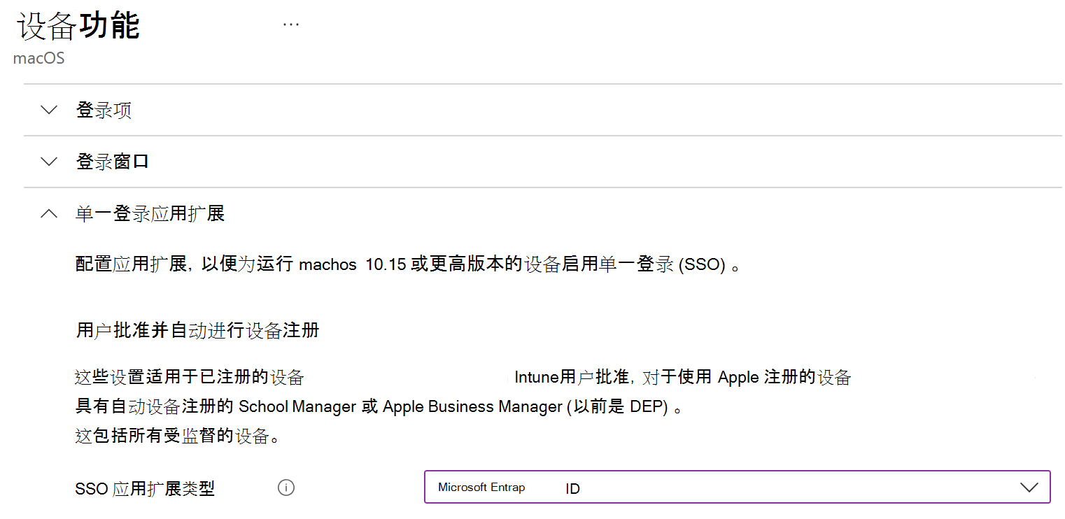
Task: Click the 登录窗口 section header text
Action: [113, 162]
